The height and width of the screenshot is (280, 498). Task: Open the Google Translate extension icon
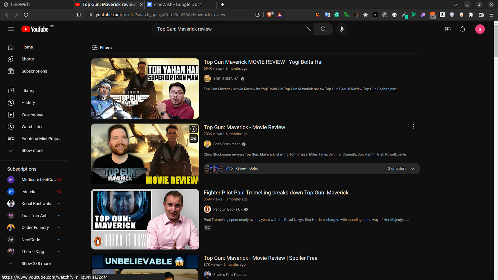(327, 15)
